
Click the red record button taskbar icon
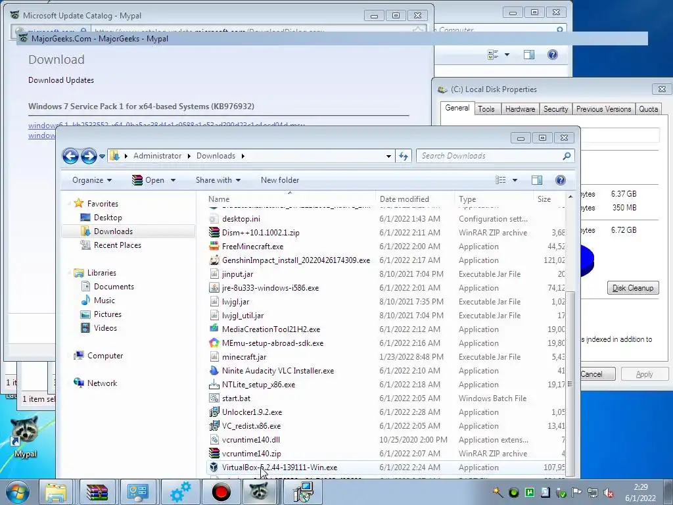(221, 492)
